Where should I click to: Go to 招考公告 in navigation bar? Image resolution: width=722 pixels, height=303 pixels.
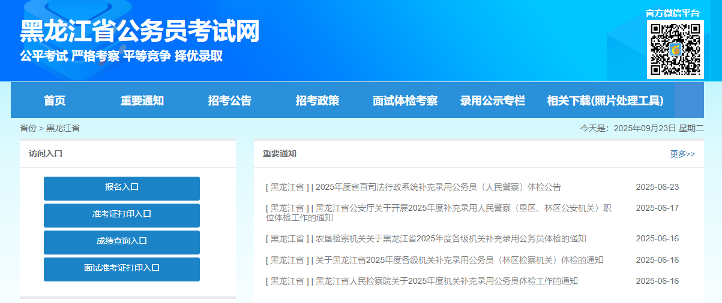230,101
